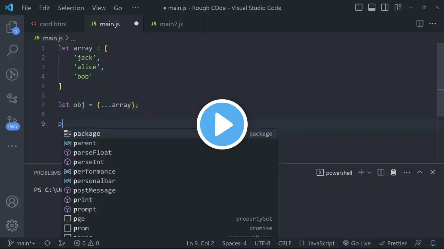Screen dimensions: 444x249
Task: Open terminal launch profile dropdown
Action: [369, 172]
